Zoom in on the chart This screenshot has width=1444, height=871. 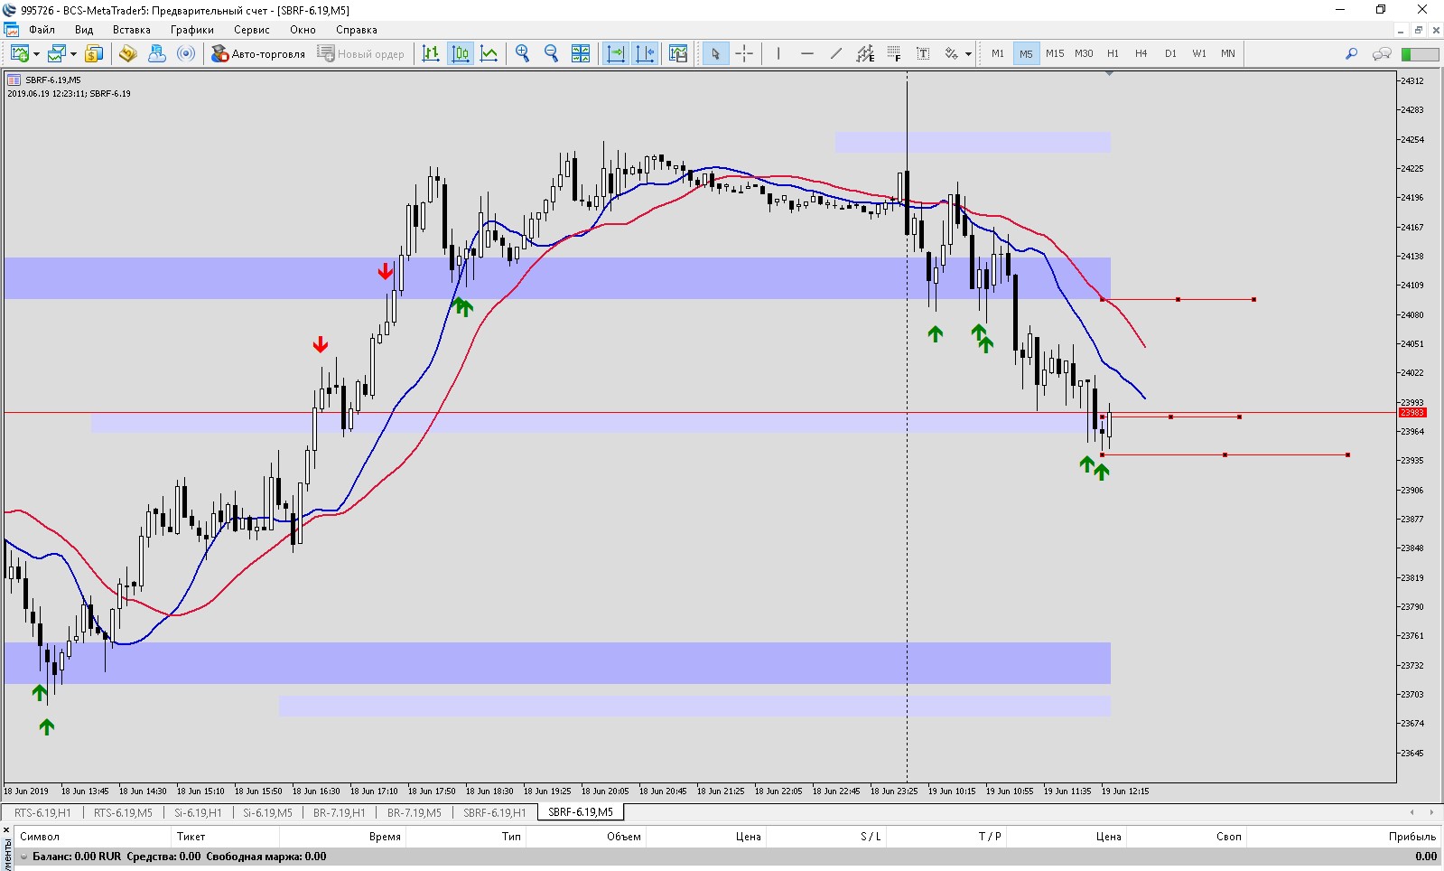pyautogui.click(x=522, y=54)
